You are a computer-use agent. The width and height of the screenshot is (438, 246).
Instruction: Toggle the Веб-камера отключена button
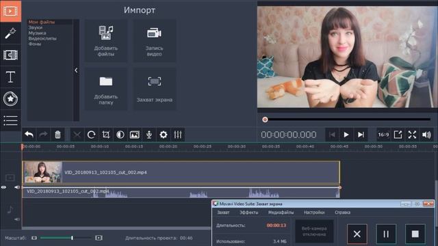point(314,232)
